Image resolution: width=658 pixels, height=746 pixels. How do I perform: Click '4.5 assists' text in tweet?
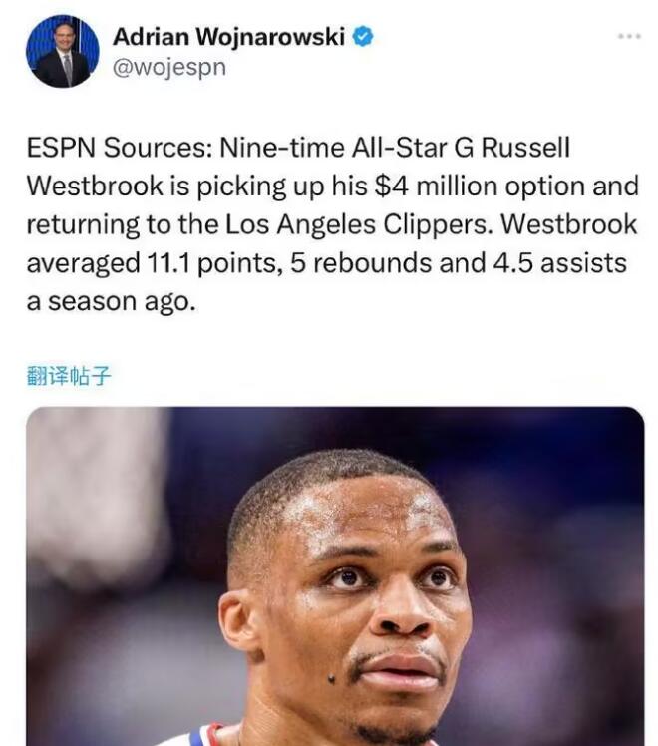(x=559, y=263)
